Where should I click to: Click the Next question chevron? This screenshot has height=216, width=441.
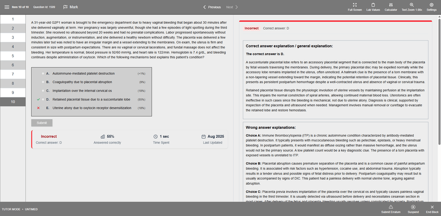(236, 7)
